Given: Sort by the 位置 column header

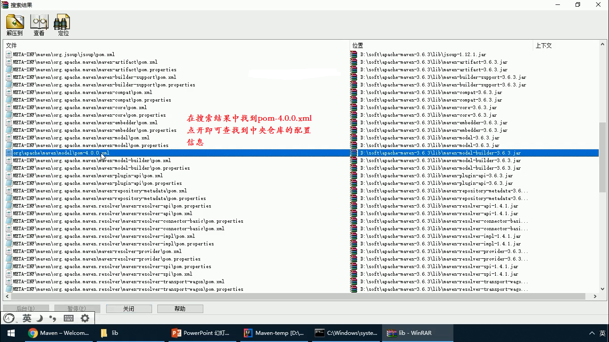Looking at the screenshot, I should click(441, 45).
